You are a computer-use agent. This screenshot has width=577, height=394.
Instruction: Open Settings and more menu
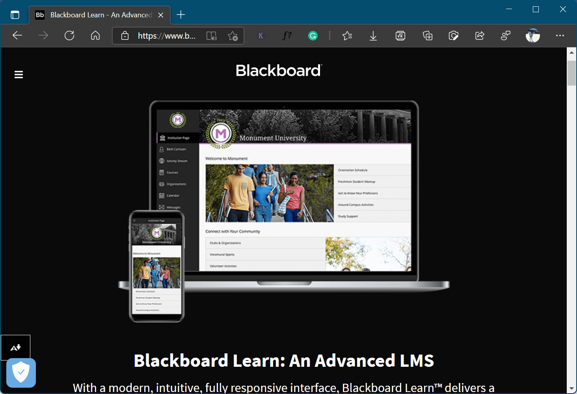point(560,35)
